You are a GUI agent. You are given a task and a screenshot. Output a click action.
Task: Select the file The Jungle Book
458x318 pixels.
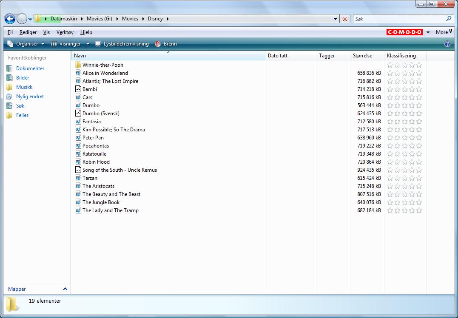(101, 202)
